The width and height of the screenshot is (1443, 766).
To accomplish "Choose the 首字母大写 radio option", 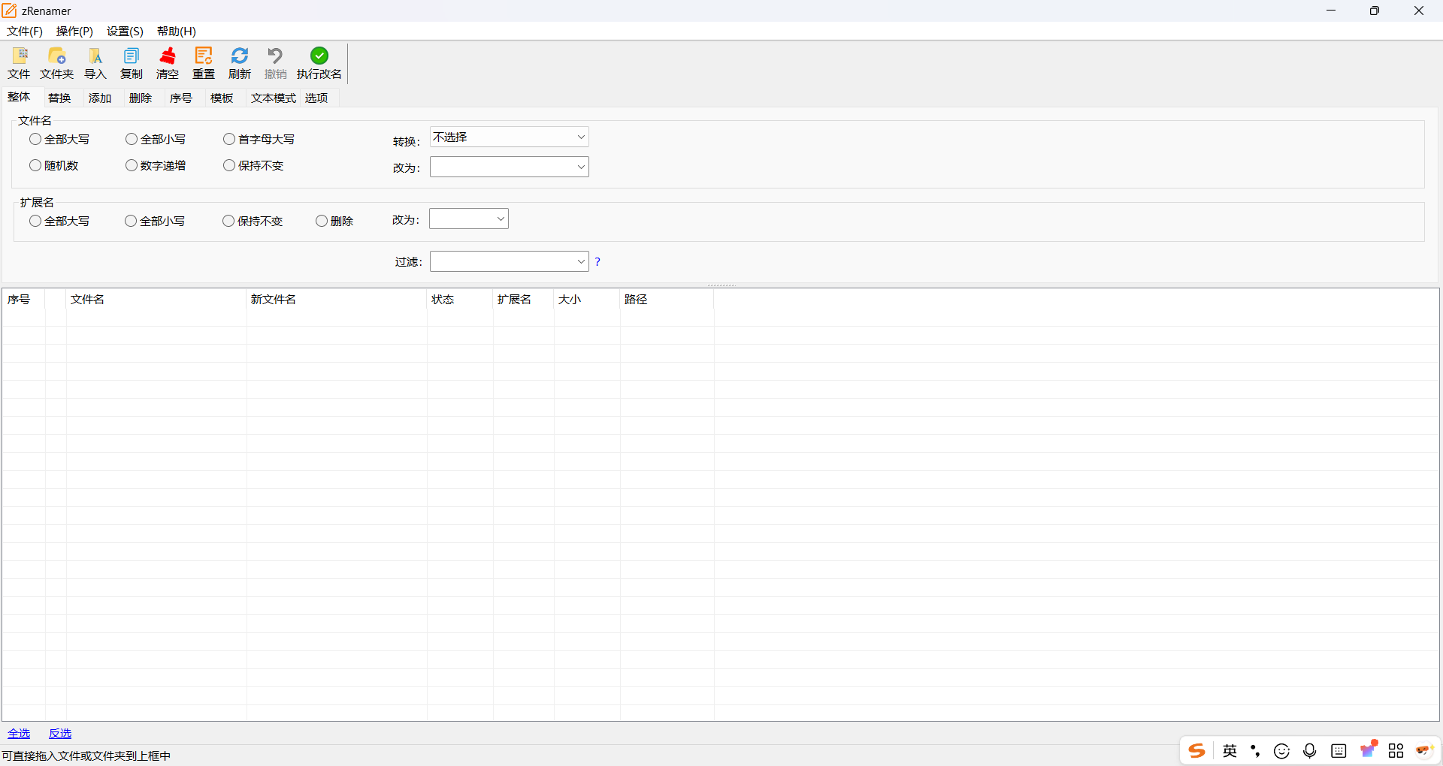I will click(x=229, y=139).
